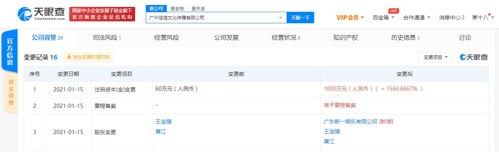
Task: Click the 注册资本(金)变更 cell
Action: tap(122, 90)
